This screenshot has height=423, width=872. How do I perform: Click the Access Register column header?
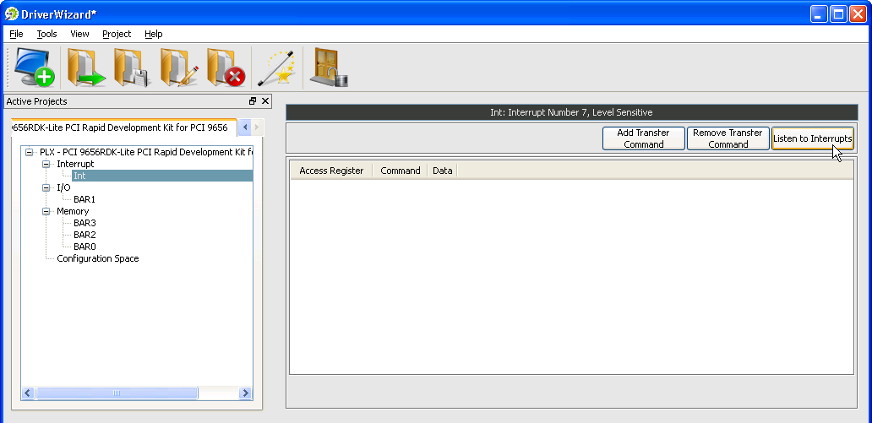[x=331, y=171]
